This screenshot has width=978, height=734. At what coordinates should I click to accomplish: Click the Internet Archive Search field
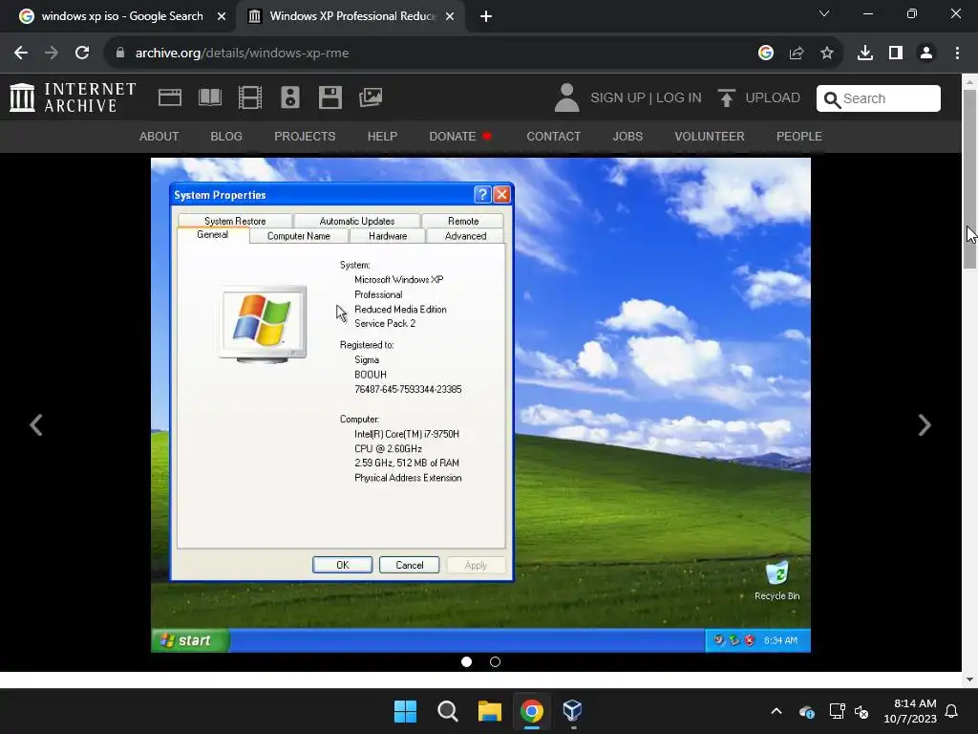tap(879, 98)
